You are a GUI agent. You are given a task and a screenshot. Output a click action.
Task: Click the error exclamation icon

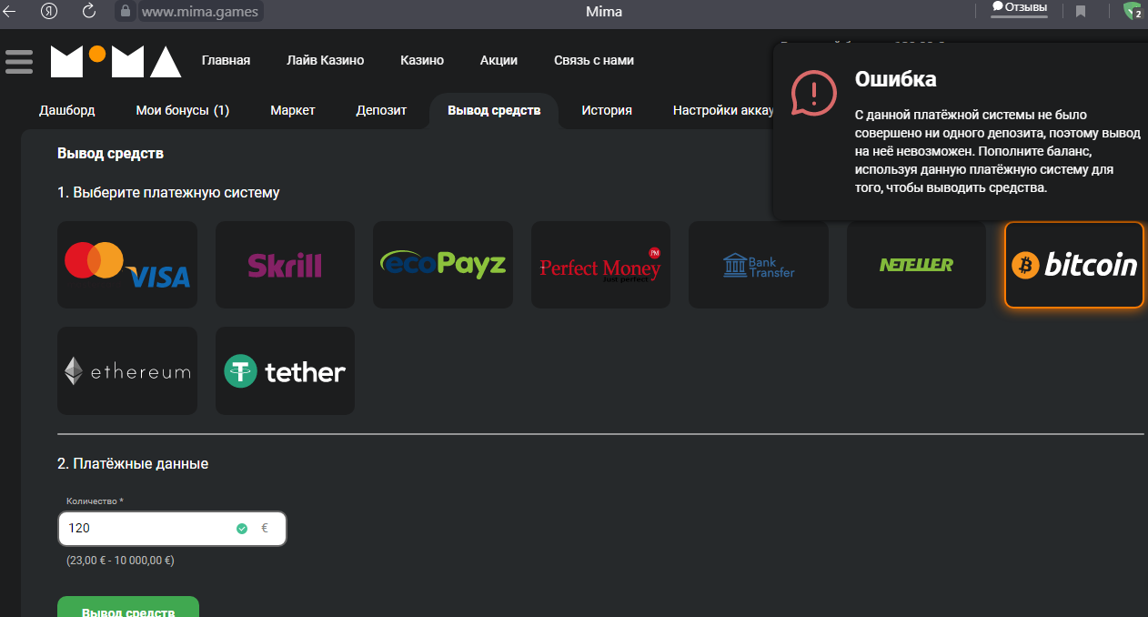tap(813, 92)
